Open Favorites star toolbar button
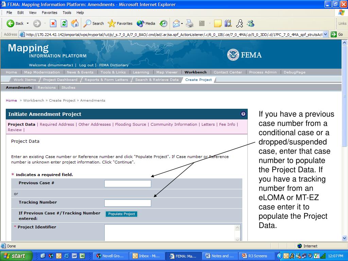The width and height of the screenshot is (348, 261). point(120,23)
